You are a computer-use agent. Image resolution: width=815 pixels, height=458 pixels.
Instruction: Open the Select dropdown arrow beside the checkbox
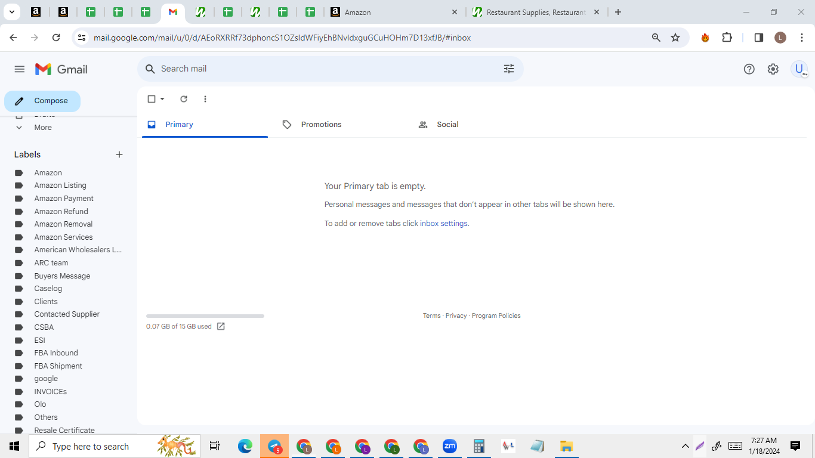pyautogui.click(x=162, y=99)
